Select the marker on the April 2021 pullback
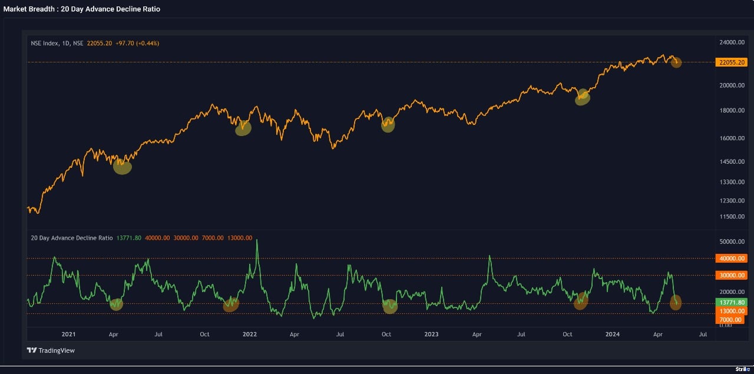 [x=122, y=167]
